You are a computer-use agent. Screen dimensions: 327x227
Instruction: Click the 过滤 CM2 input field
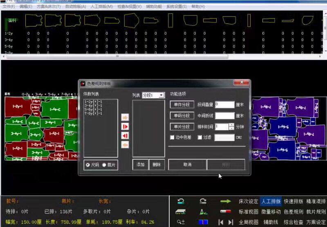pos(224,138)
